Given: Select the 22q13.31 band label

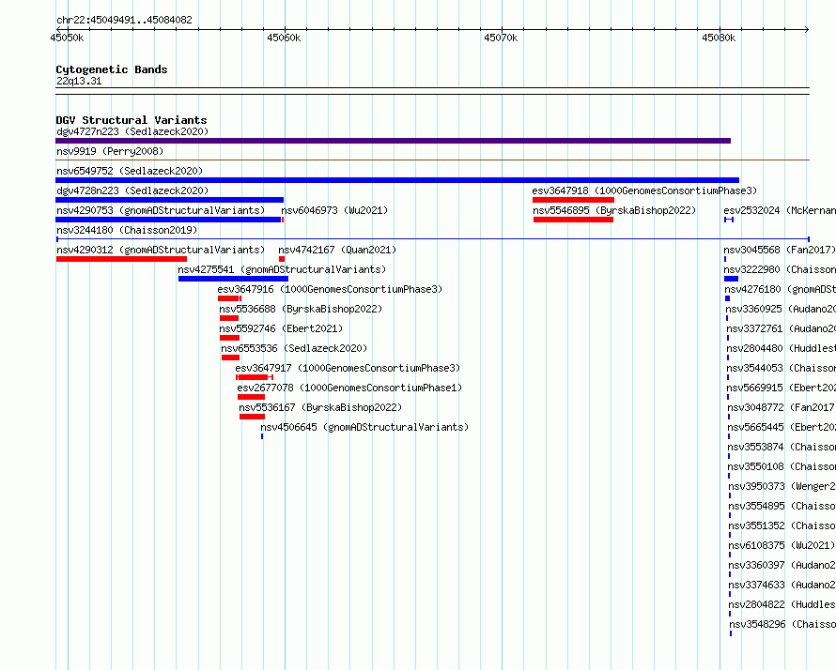Looking at the screenshot, I should coord(79,81).
